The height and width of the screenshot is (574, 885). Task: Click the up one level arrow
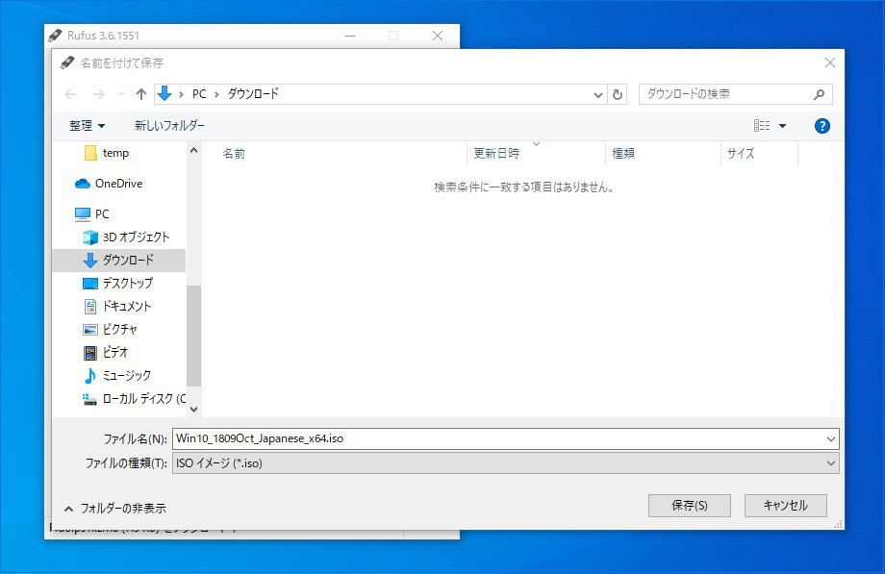[x=141, y=94]
